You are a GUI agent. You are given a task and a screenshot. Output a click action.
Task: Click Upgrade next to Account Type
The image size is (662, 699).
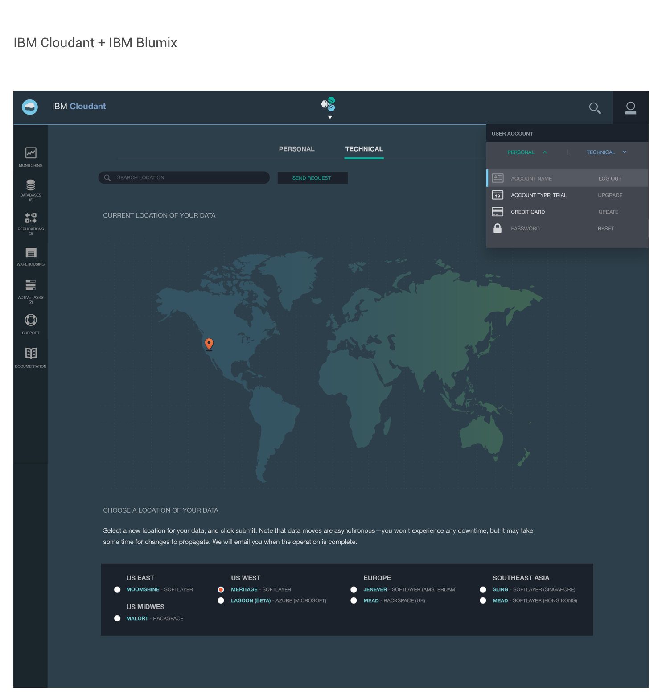[610, 195]
